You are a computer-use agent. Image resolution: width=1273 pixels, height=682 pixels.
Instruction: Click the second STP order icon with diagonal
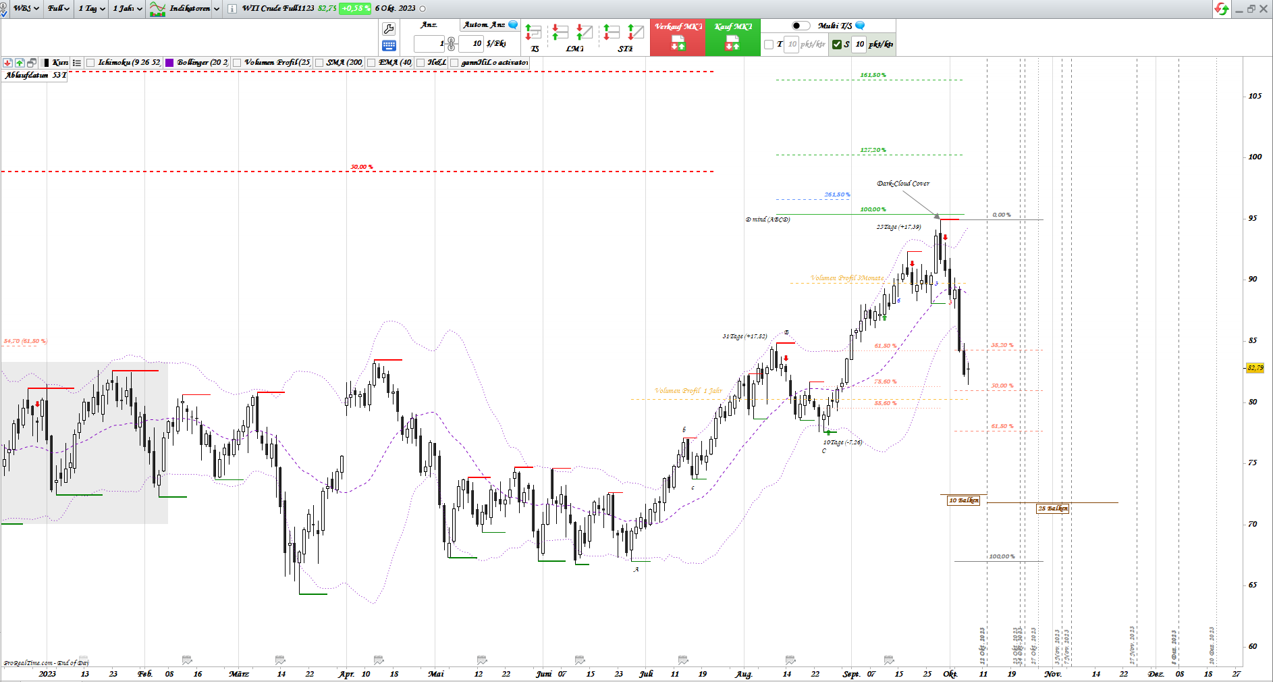(636, 32)
